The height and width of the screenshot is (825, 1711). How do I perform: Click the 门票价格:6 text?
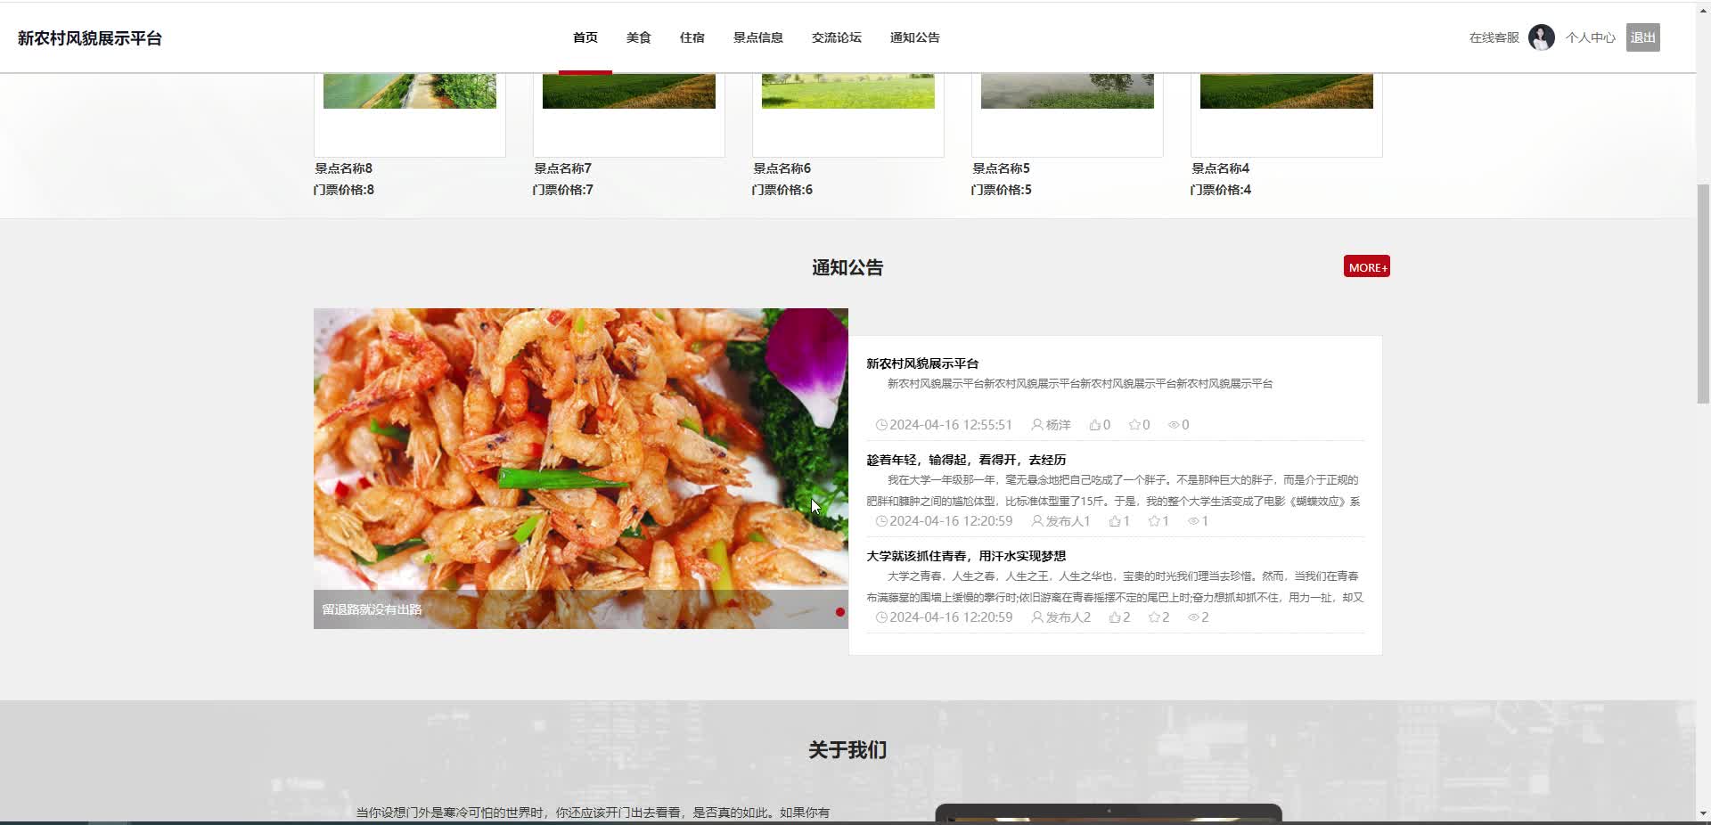pyautogui.click(x=782, y=190)
